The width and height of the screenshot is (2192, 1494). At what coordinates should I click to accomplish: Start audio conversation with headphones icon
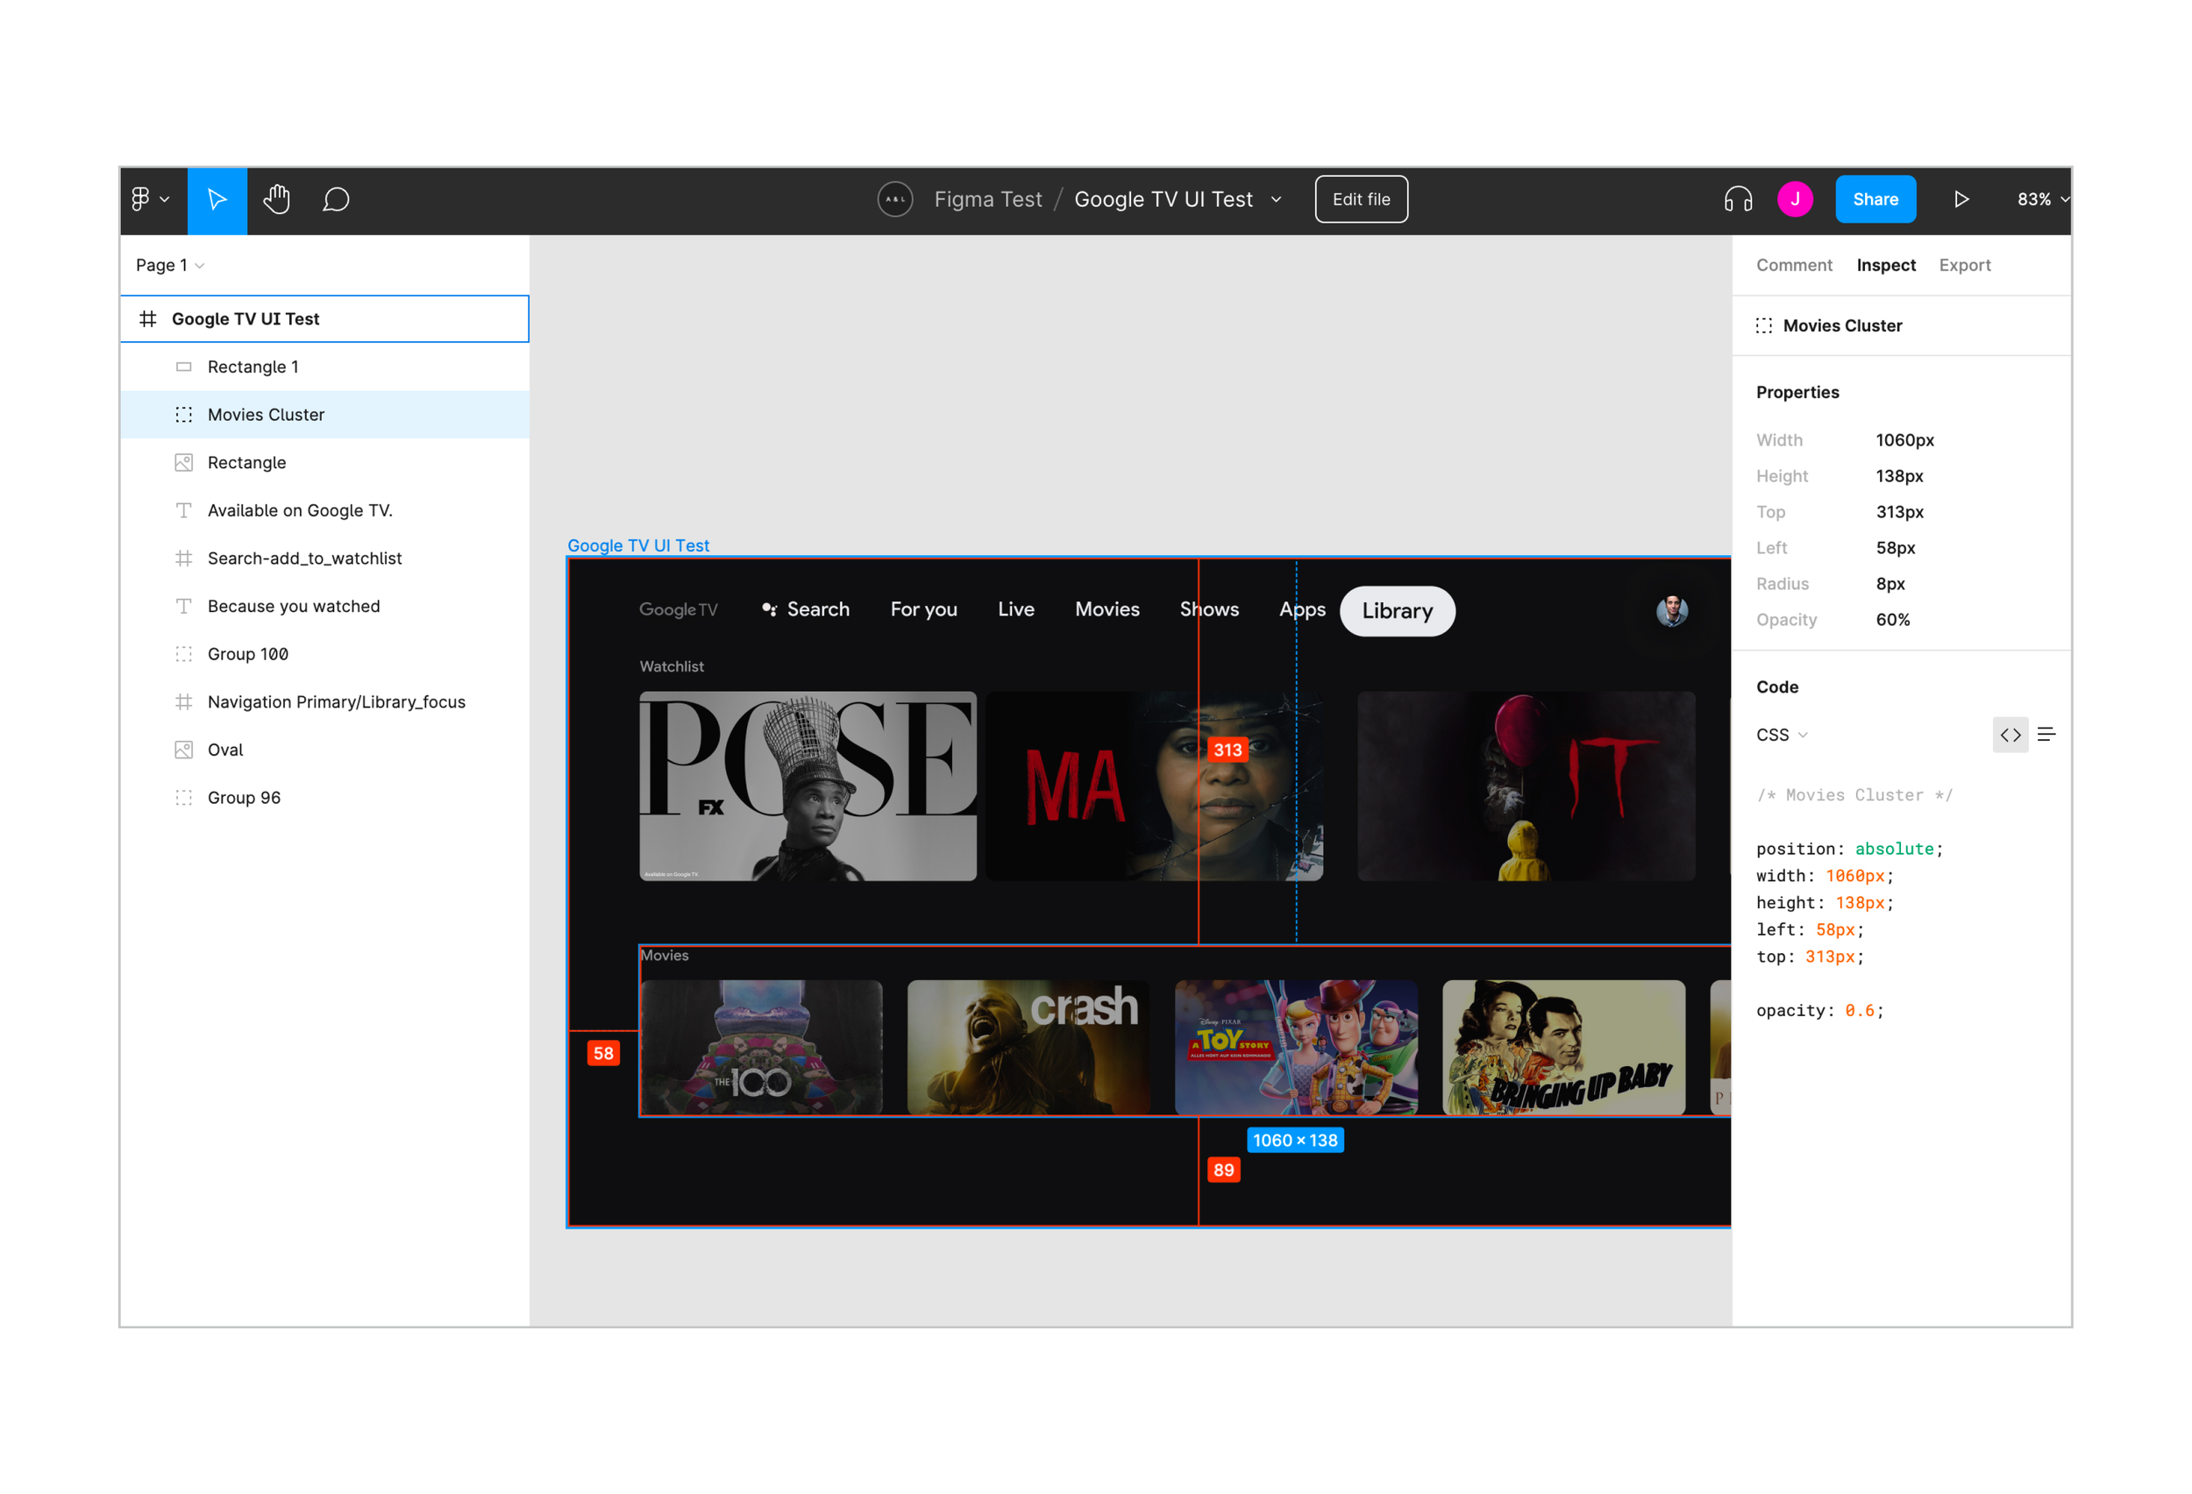pos(1737,199)
